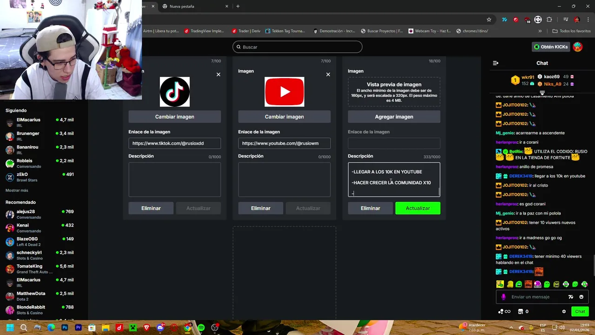This screenshot has height=335, width=595.
Task: Open Minecraft from the taskbar
Action: click(x=133, y=328)
